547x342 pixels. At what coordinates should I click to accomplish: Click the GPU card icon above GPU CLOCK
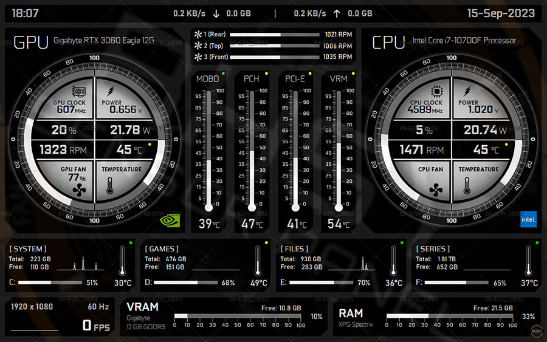pos(79,92)
